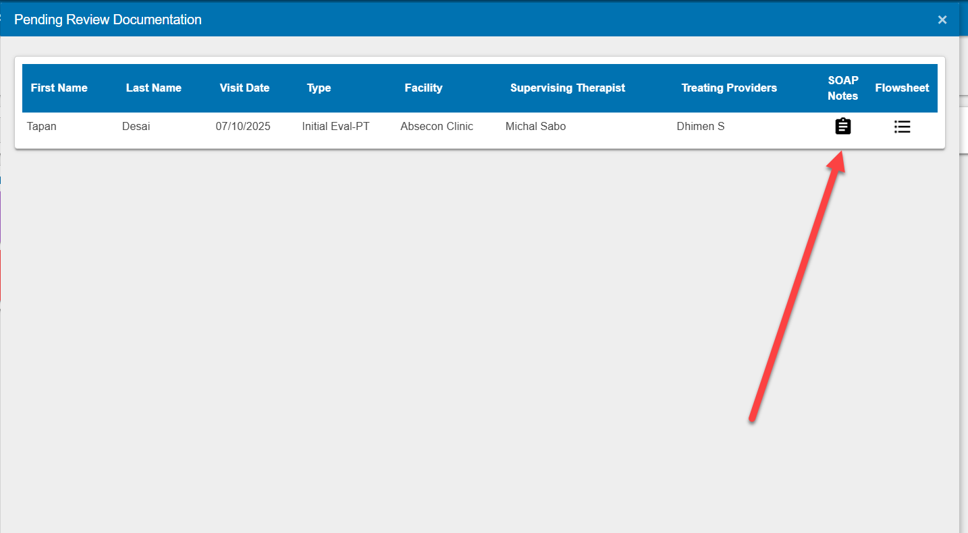Sort records by the Last Name header
Viewport: 968px width, 533px height.
tap(153, 88)
